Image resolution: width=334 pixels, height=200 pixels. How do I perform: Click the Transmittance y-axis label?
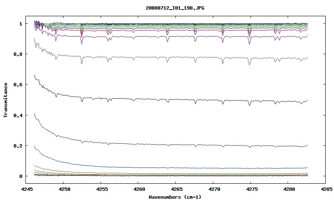tap(5, 100)
